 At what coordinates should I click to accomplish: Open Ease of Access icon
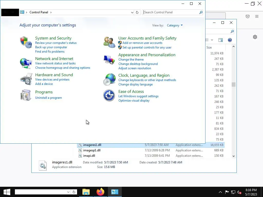(x=109, y=95)
